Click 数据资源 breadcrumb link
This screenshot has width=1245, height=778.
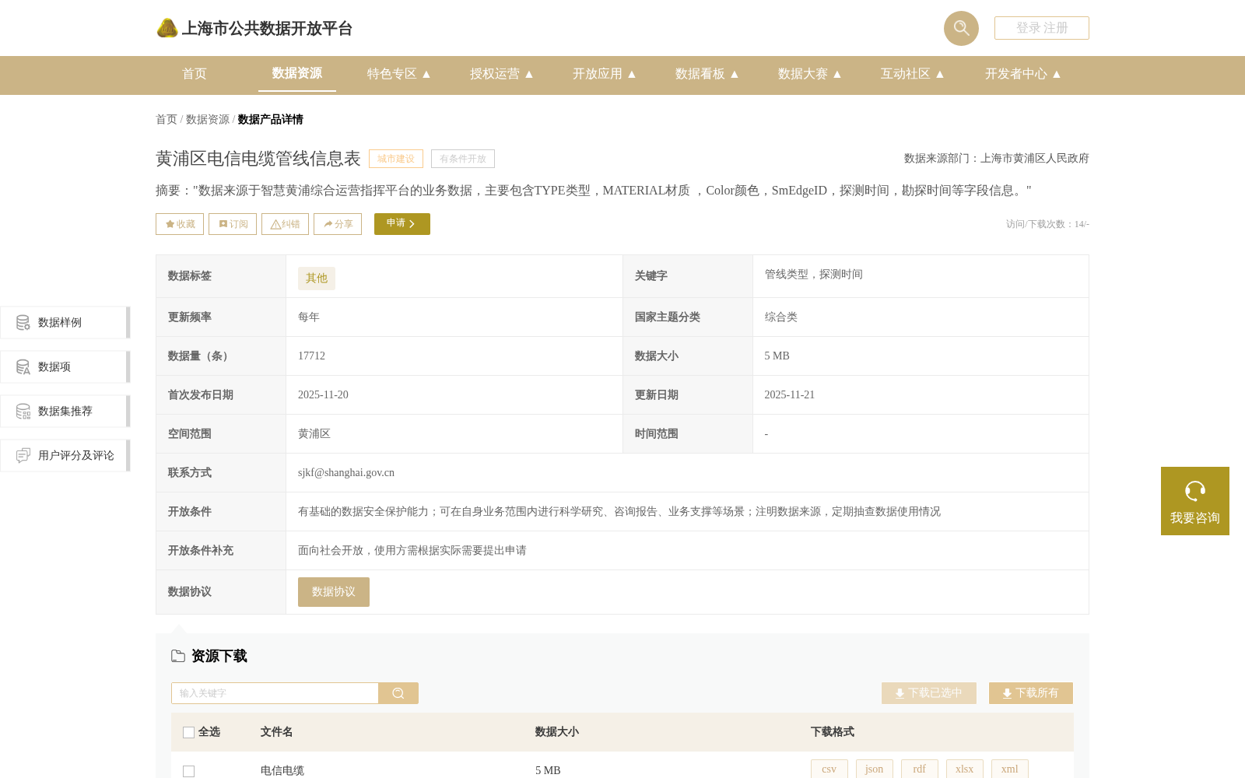point(208,120)
